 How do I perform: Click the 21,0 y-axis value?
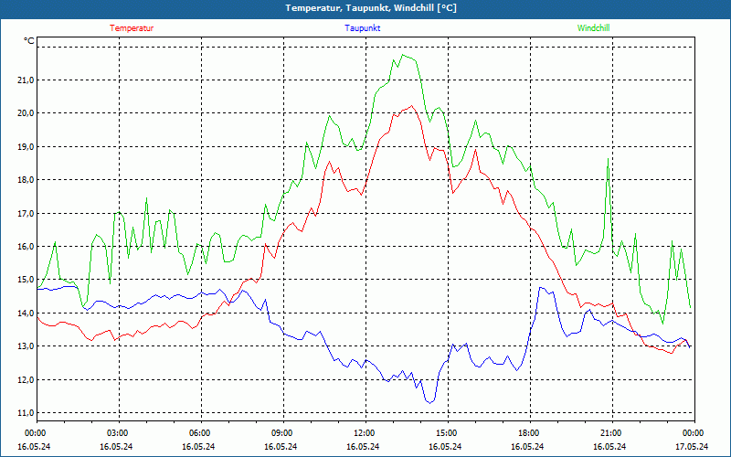26,80
